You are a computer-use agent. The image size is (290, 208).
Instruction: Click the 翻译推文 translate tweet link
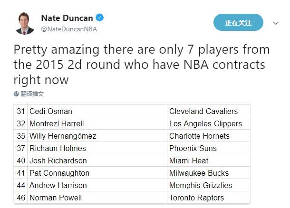32,94
